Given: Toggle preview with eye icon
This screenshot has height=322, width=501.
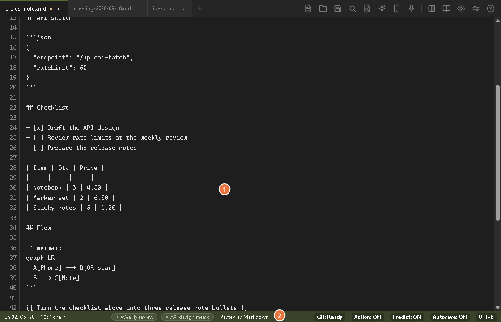Looking at the screenshot, I should [x=461, y=8].
